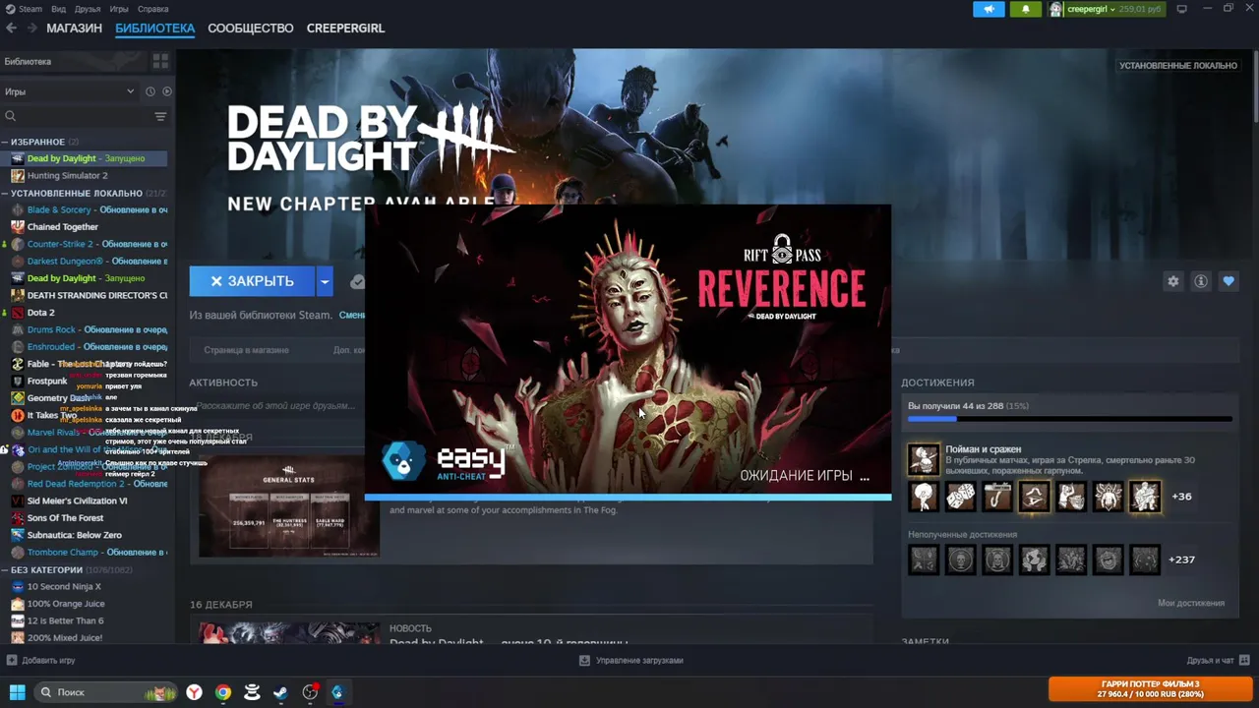Select 10 Second Ninja X in the list

(x=64, y=587)
